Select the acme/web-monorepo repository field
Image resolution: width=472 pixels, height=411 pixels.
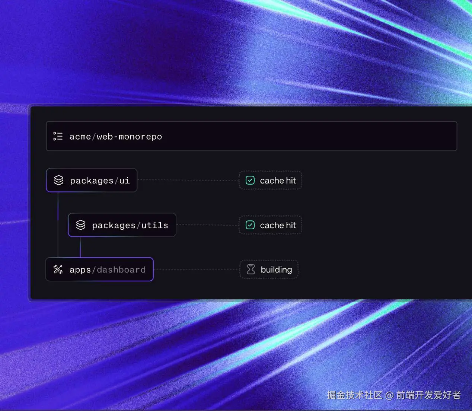tap(251, 136)
